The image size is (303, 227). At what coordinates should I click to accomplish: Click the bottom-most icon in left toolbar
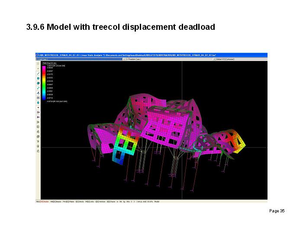coord(38,151)
